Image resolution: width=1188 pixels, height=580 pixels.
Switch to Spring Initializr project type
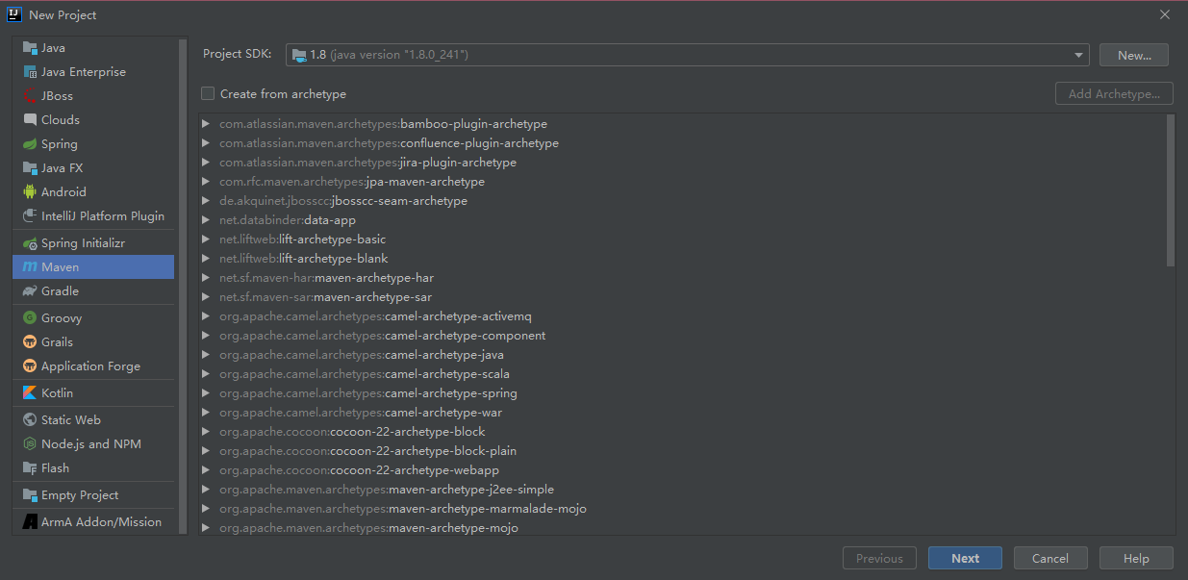pyautogui.click(x=83, y=243)
